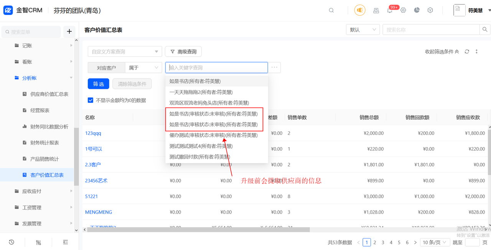
Task: Click the cube icon in header
Action: [x=430, y=10]
